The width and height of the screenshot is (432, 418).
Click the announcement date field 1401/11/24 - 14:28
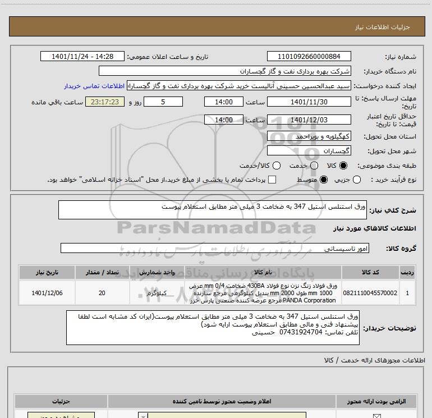tap(82, 56)
